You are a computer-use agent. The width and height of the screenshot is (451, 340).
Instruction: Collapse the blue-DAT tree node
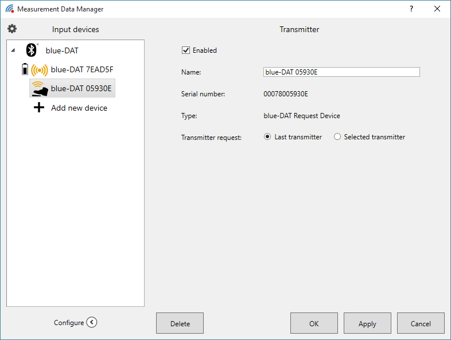click(x=13, y=50)
